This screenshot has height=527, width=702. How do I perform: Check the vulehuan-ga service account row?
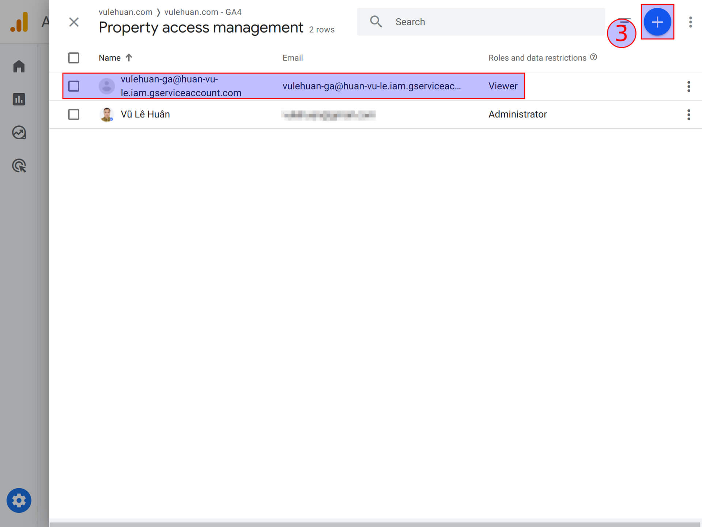[x=74, y=86]
